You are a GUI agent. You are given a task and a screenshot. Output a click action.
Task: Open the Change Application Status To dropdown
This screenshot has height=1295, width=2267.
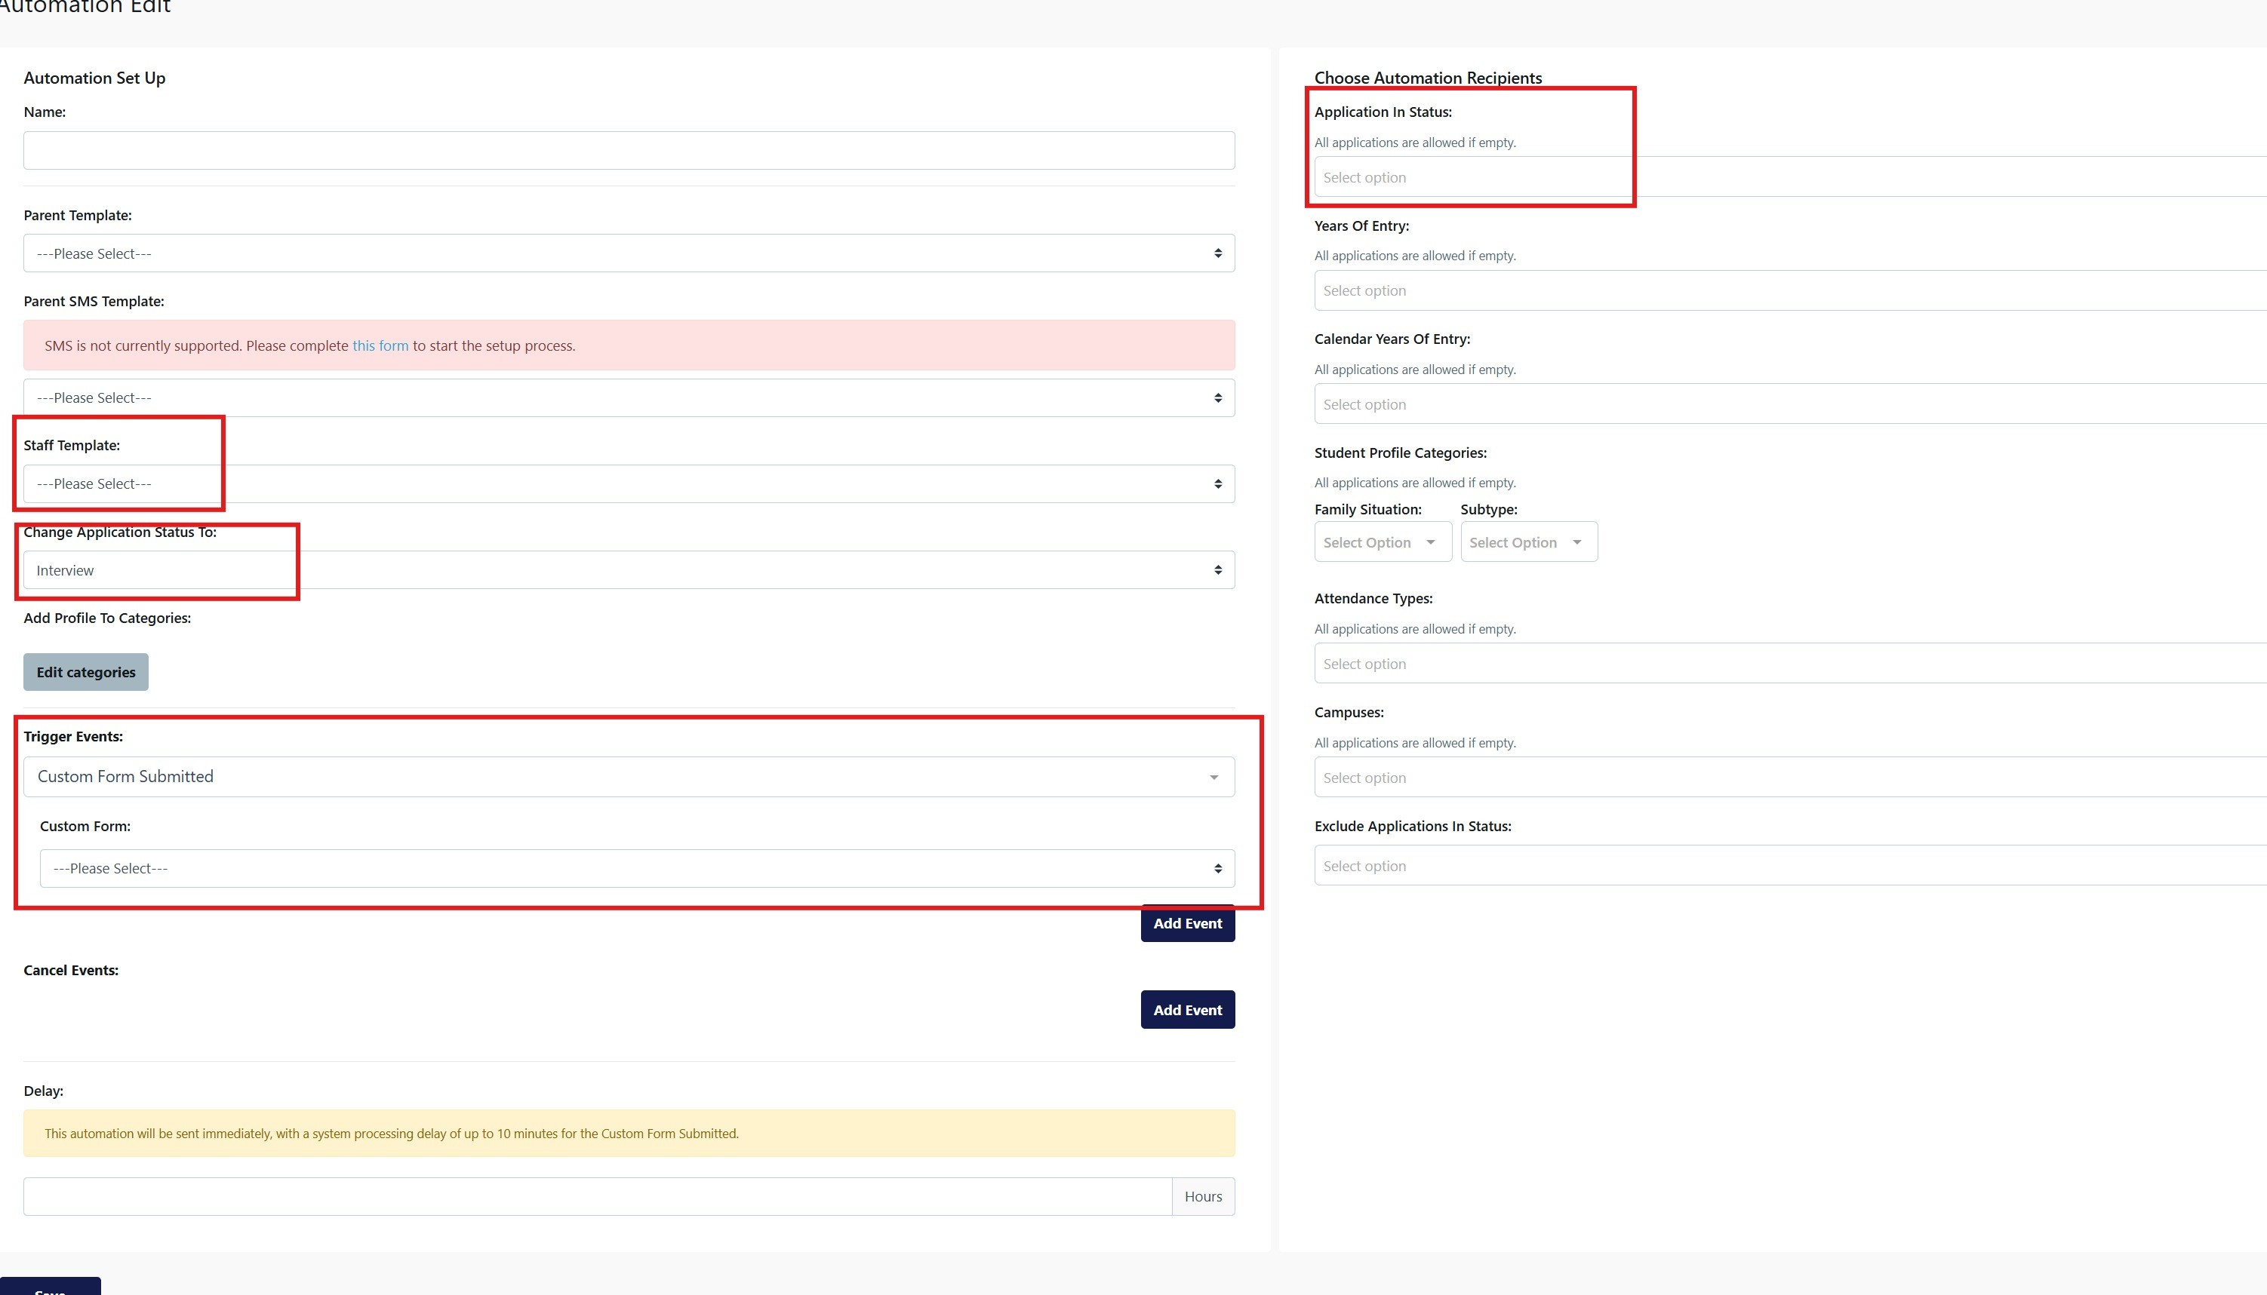(628, 569)
